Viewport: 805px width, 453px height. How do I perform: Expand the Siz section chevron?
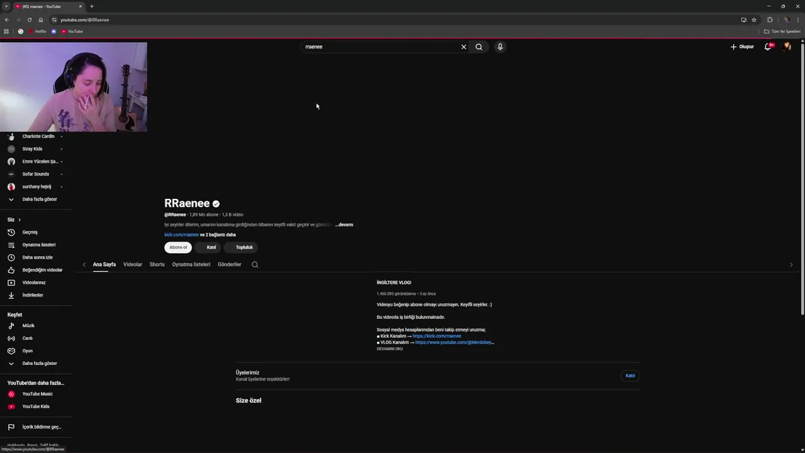tap(19, 220)
